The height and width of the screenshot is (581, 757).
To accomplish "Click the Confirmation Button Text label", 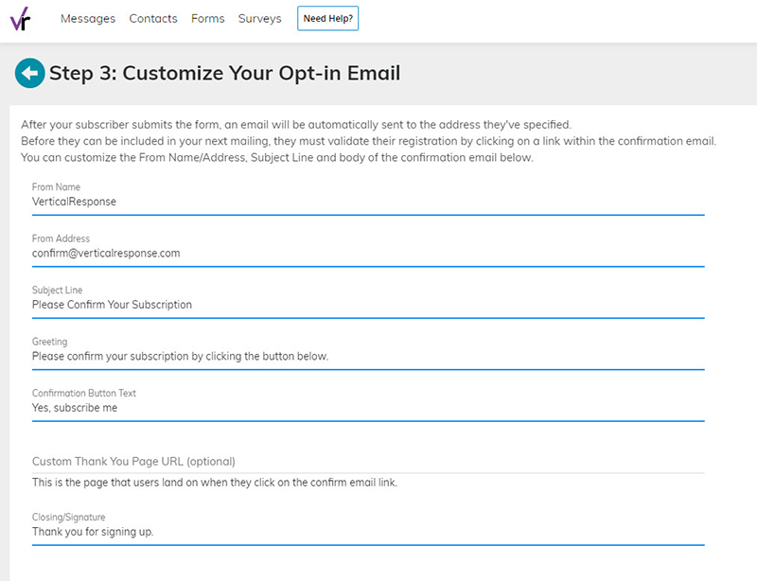I will [84, 393].
